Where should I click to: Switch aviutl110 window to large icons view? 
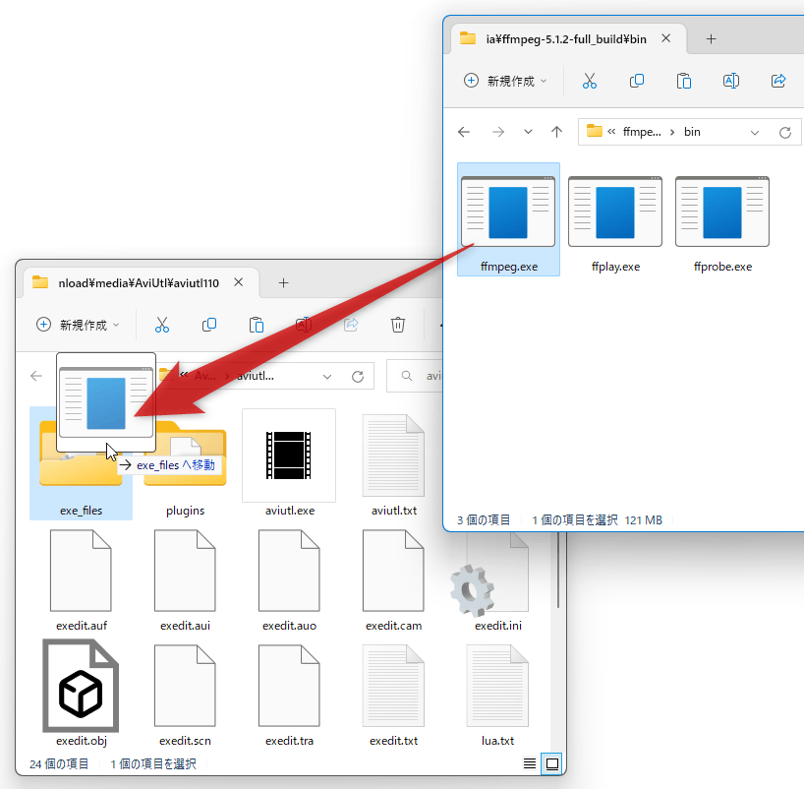point(552,763)
